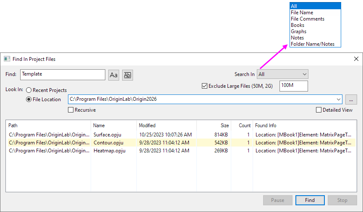The width and height of the screenshot is (363, 212).
Task: Select the Recent Projects radio button
Action: click(x=29, y=90)
